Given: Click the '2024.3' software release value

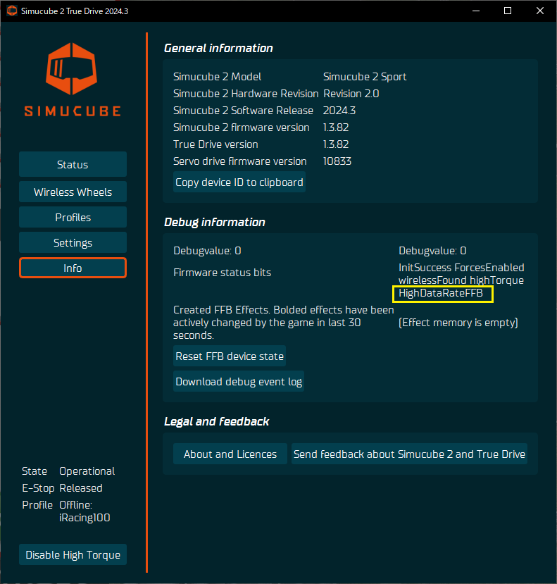Looking at the screenshot, I should (x=339, y=110).
